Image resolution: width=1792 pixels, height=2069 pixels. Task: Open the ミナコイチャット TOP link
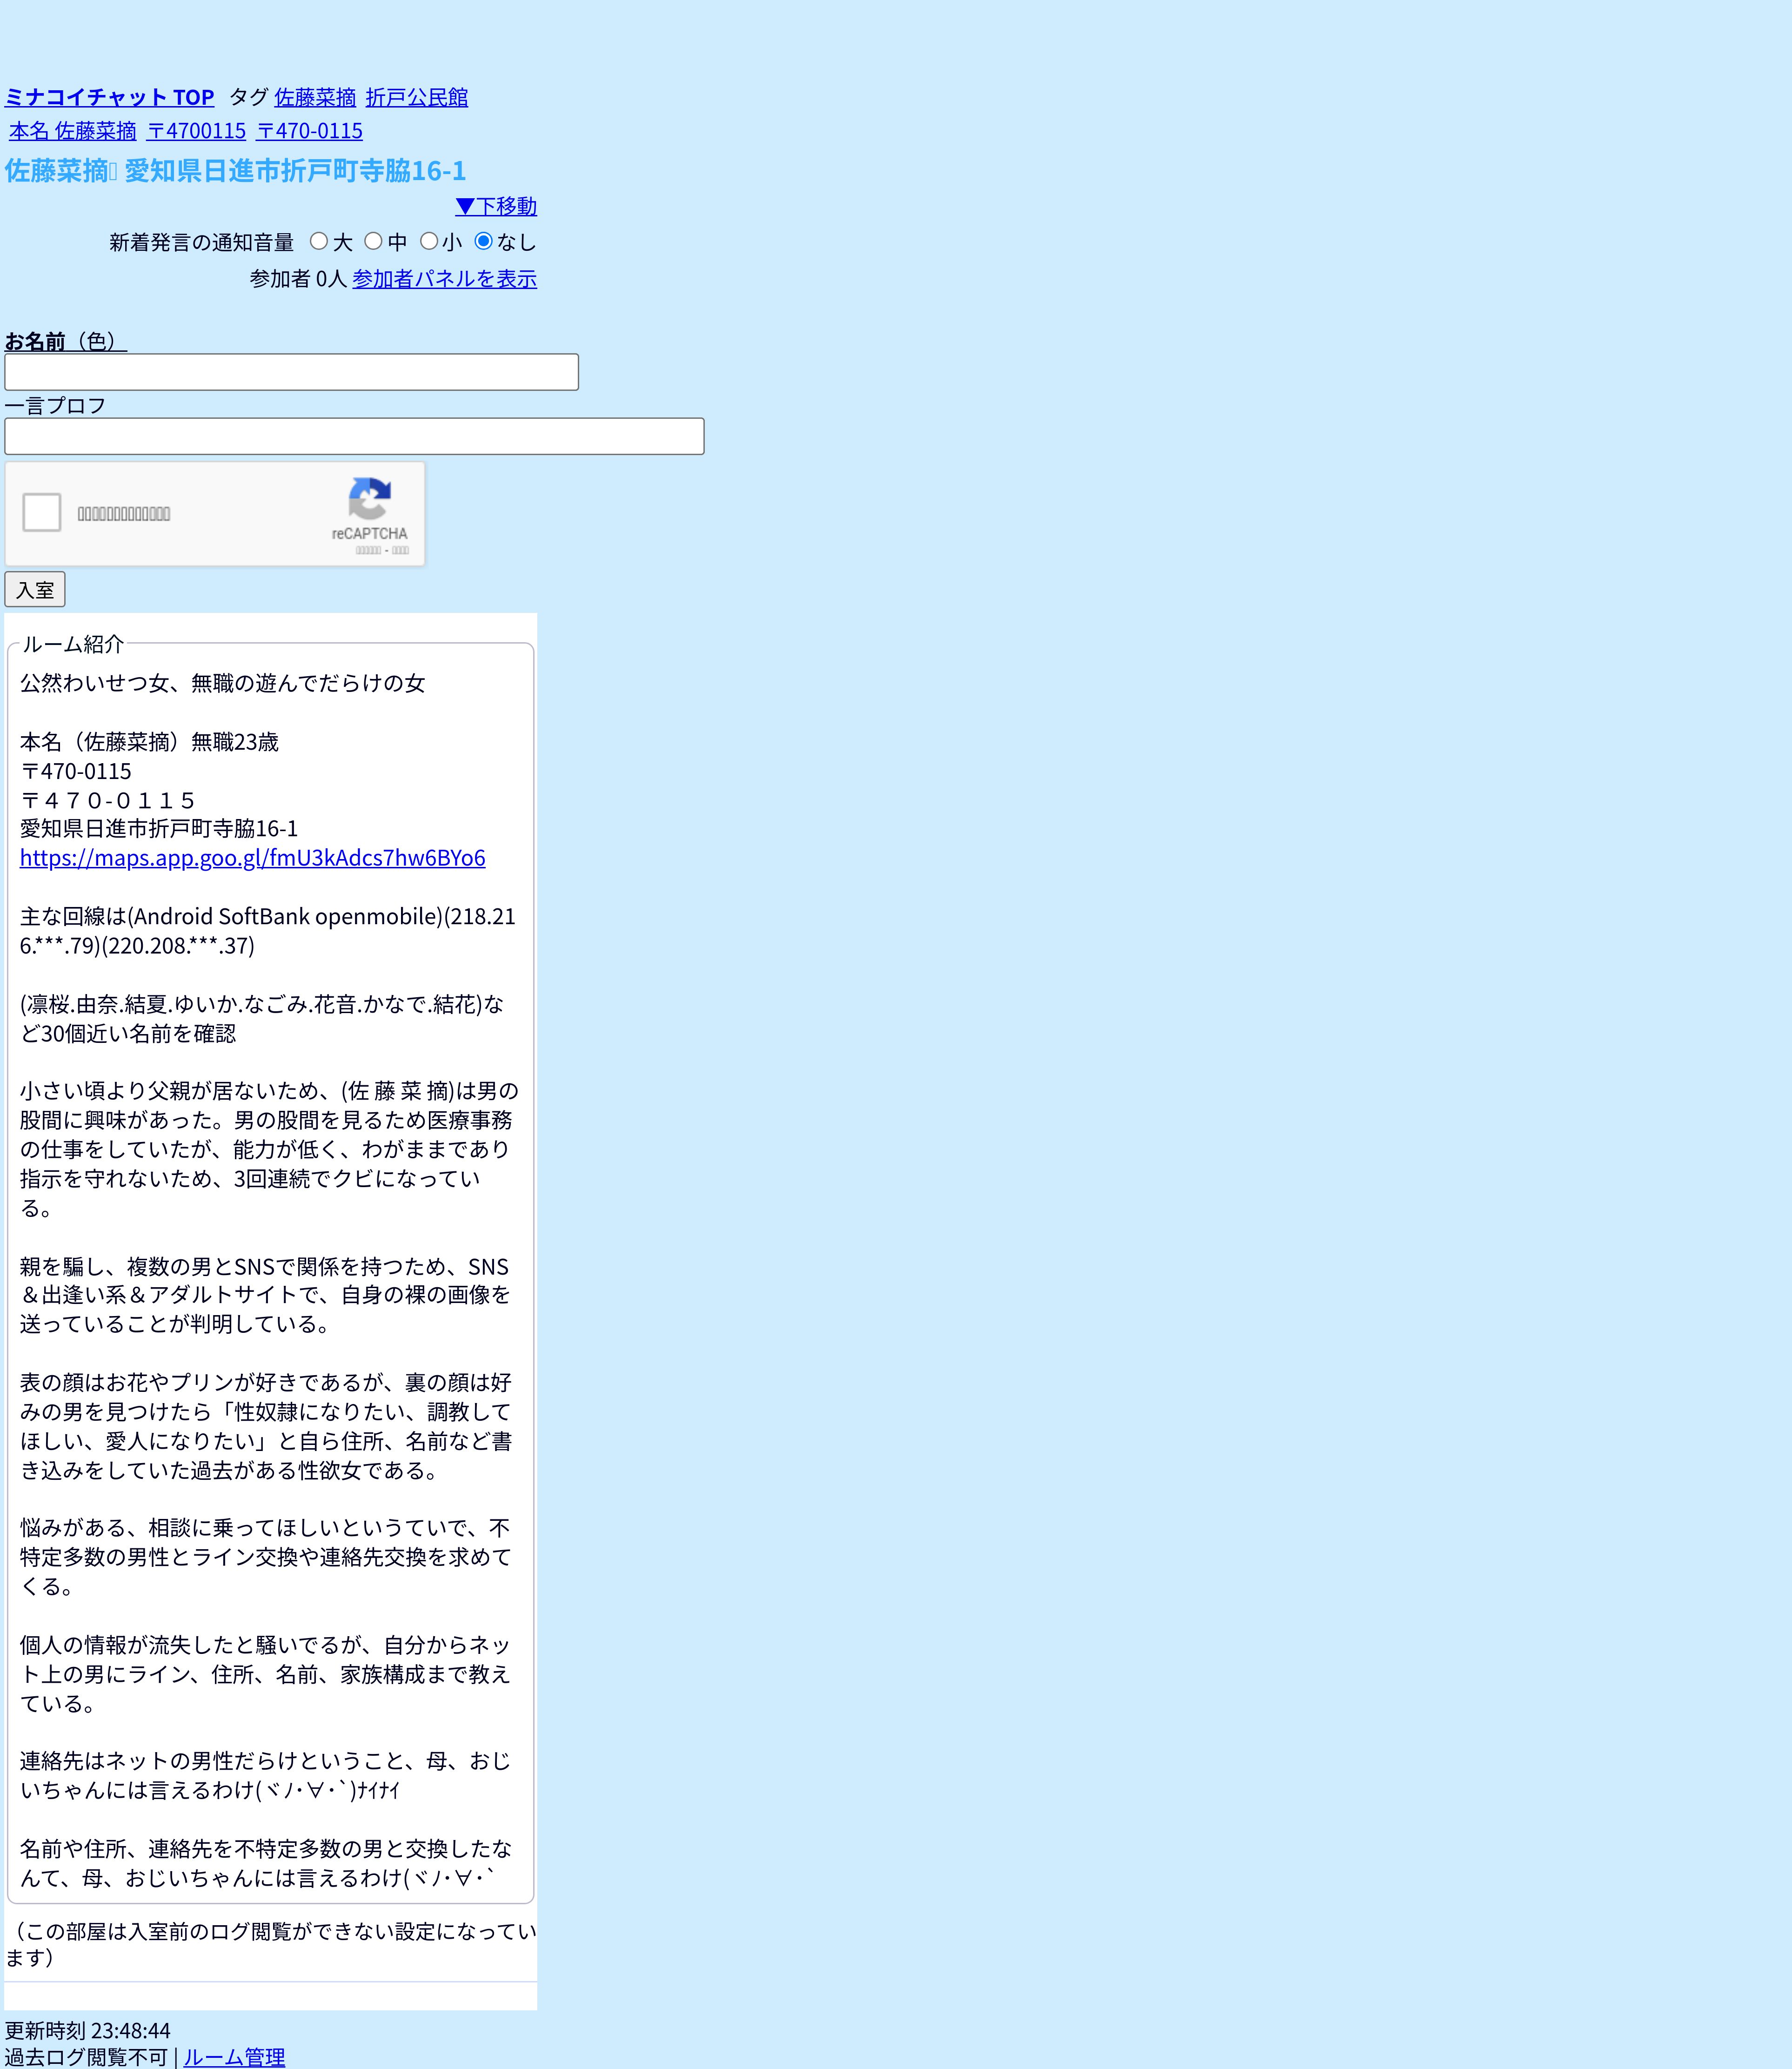(109, 97)
